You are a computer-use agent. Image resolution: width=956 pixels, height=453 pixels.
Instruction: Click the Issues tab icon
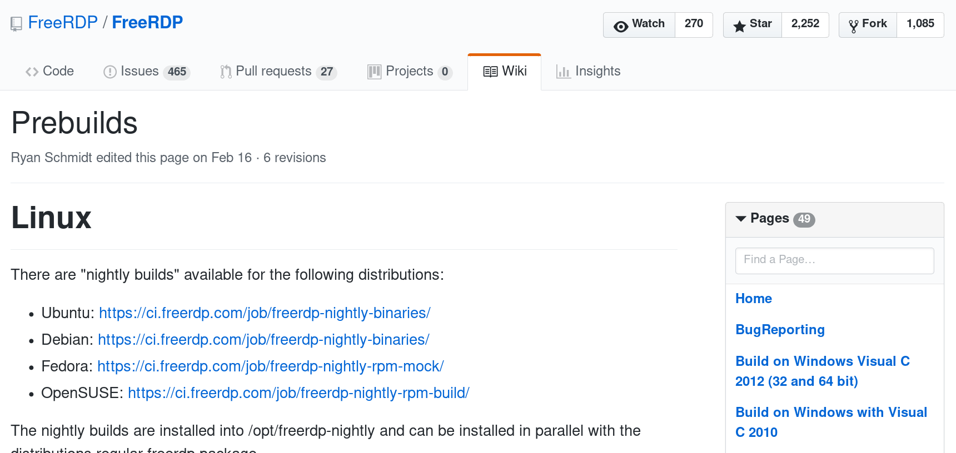click(110, 72)
